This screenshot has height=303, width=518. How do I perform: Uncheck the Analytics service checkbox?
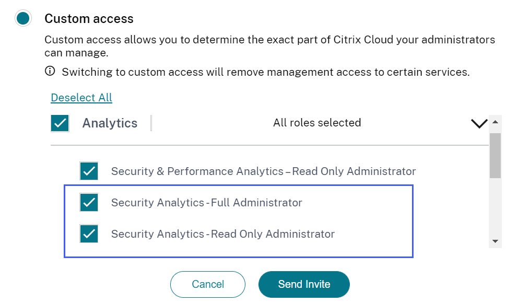tap(60, 123)
